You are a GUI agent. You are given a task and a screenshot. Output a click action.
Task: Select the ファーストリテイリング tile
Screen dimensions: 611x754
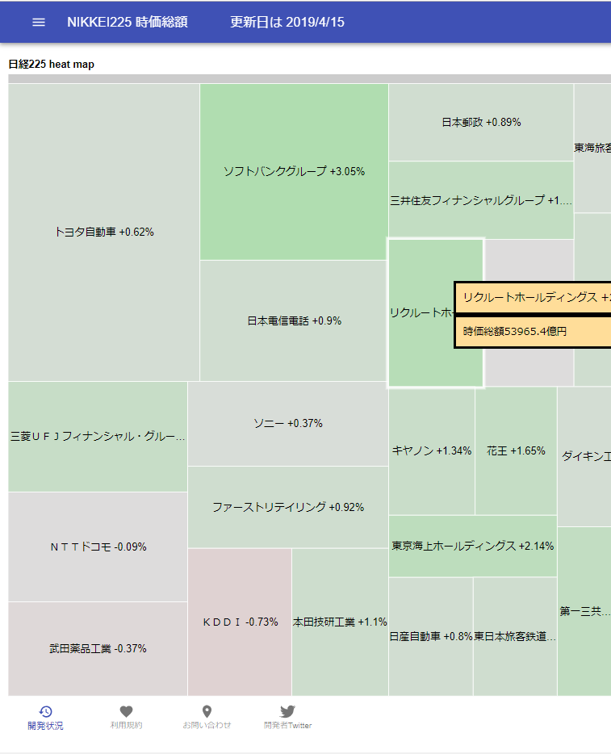pos(287,507)
